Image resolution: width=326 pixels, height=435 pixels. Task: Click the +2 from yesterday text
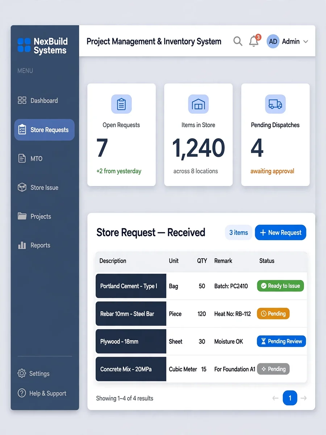click(x=119, y=171)
